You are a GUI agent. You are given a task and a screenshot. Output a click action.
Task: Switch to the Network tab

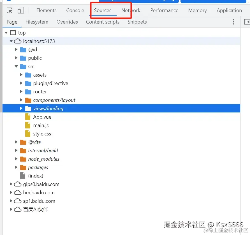tap(131, 10)
